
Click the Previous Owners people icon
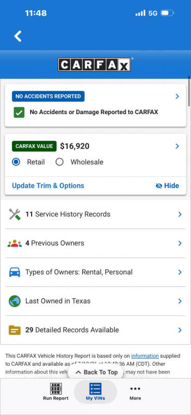15,243
